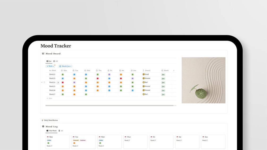Click the select icon in the Wed column header

click(x=85, y=70)
